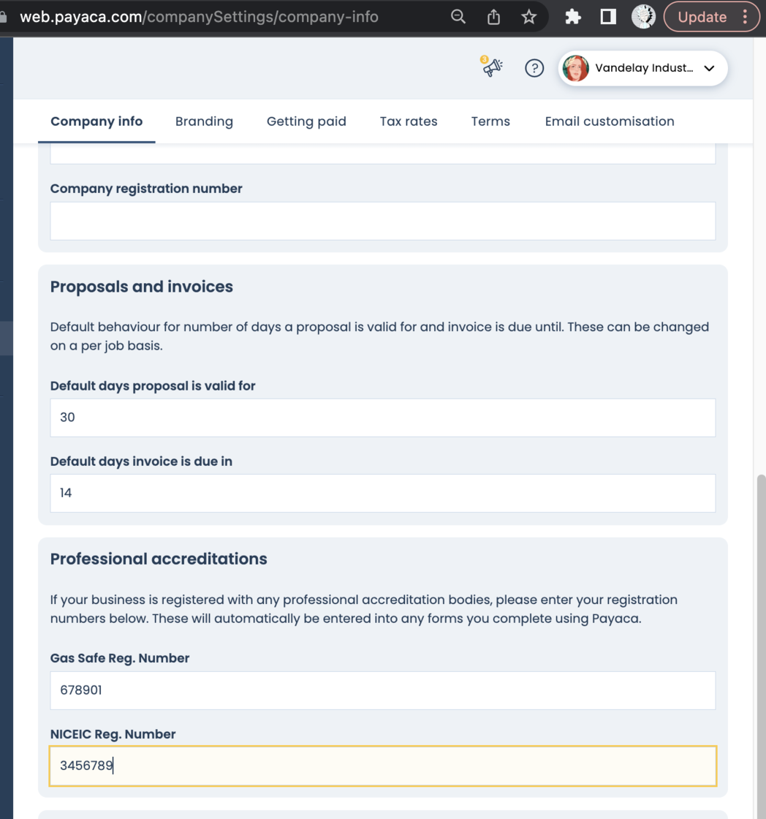Go to the Tax rates tab
Image resolution: width=766 pixels, height=819 pixels.
(x=409, y=121)
